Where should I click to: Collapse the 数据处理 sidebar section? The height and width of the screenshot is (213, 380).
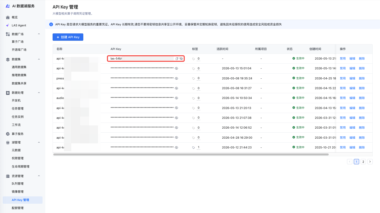(39, 93)
